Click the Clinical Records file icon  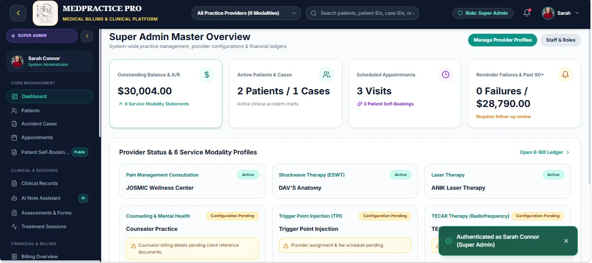(14, 183)
